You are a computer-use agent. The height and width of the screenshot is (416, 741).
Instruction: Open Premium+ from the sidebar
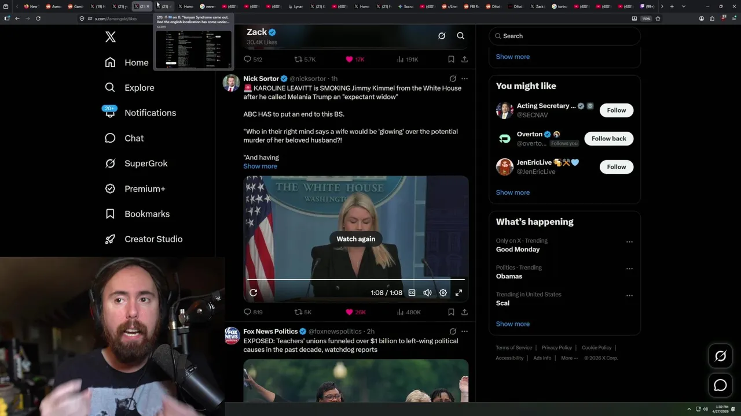pos(135,189)
